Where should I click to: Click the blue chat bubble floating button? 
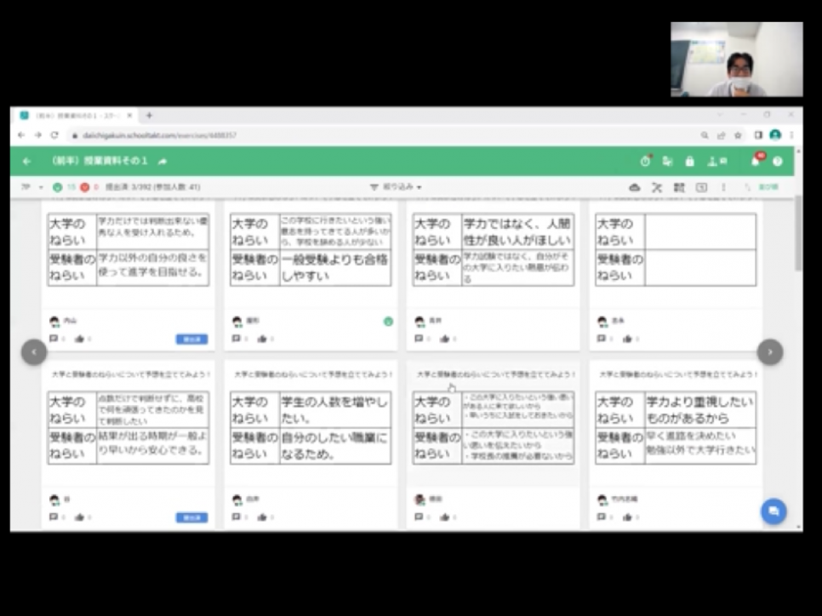click(x=773, y=510)
